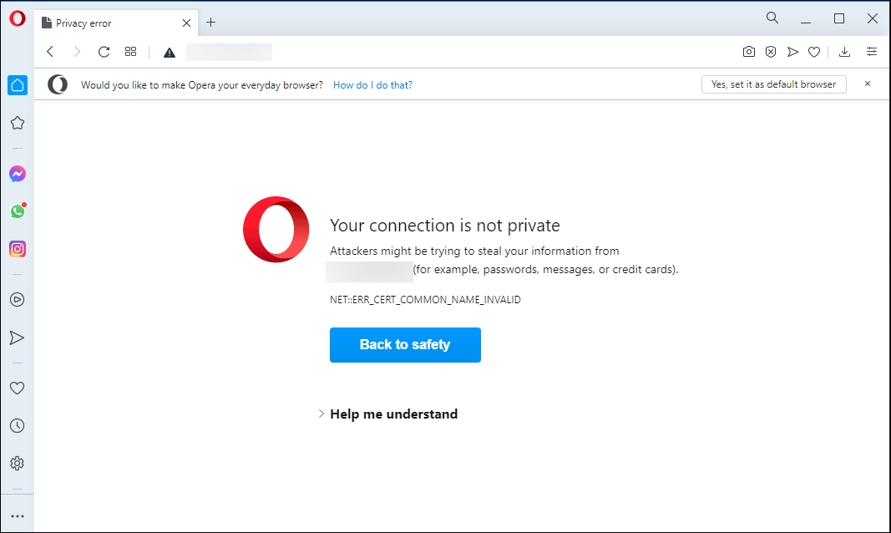
Task: Open a new tab with plus button
Action: [x=210, y=23]
